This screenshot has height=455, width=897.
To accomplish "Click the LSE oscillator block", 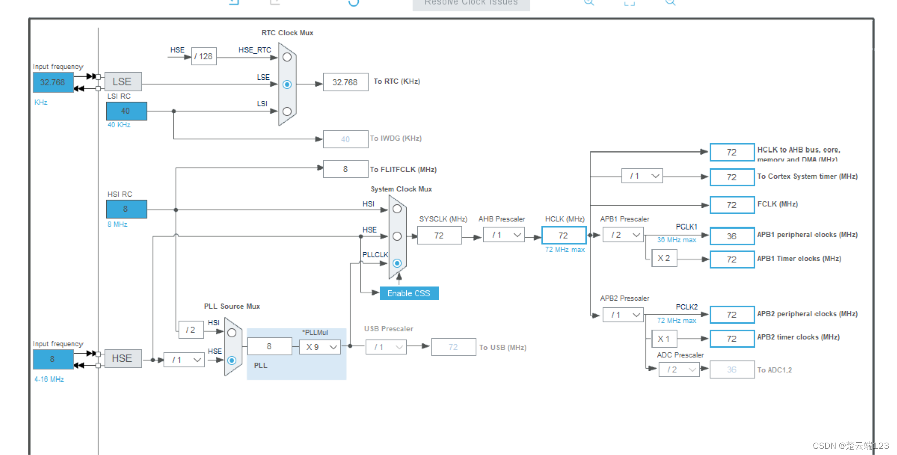I will coord(123,82).
